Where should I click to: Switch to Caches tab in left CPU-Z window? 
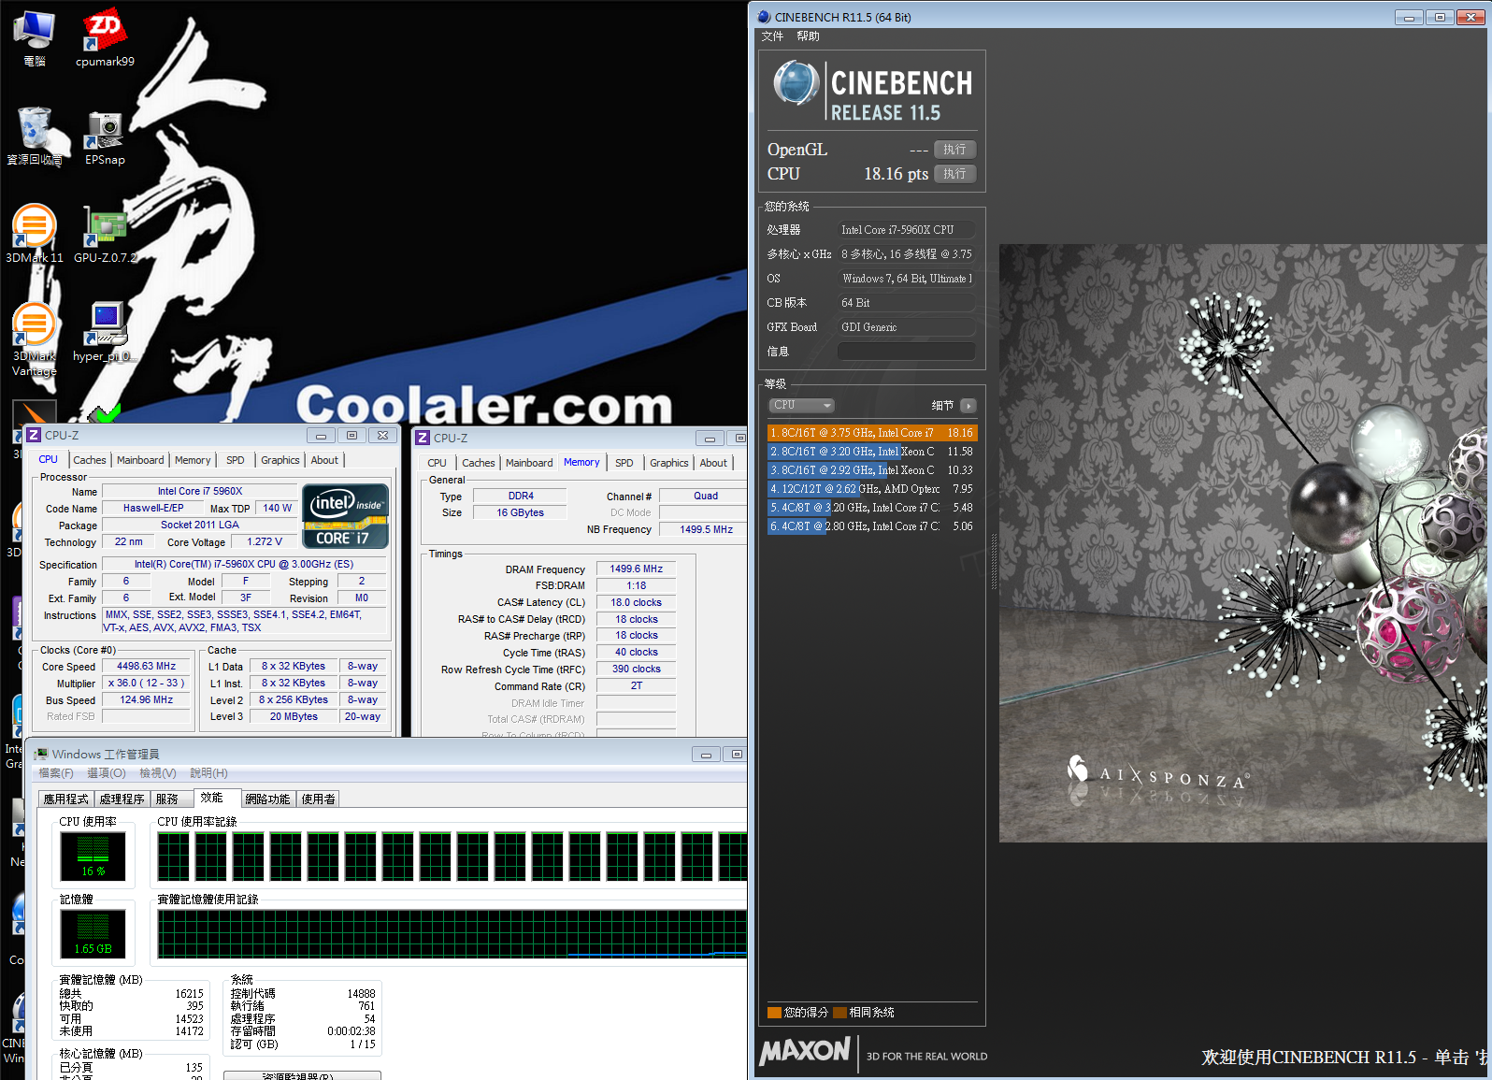point(90,460)
